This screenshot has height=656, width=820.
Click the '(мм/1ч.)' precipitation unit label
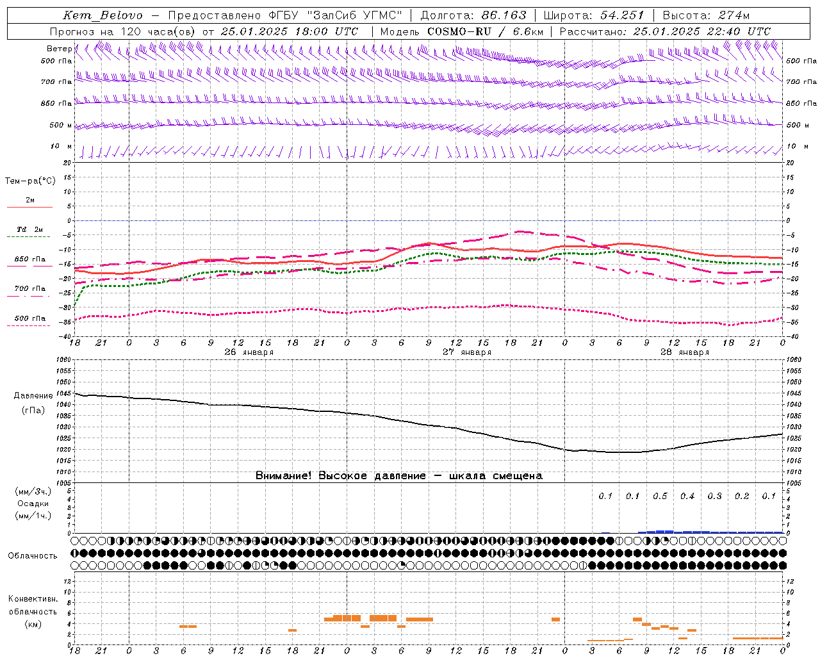[33, 516]
